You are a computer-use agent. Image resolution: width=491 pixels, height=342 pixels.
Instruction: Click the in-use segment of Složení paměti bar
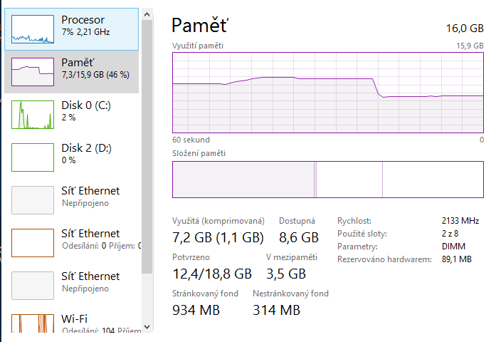[x=243, y=180]
